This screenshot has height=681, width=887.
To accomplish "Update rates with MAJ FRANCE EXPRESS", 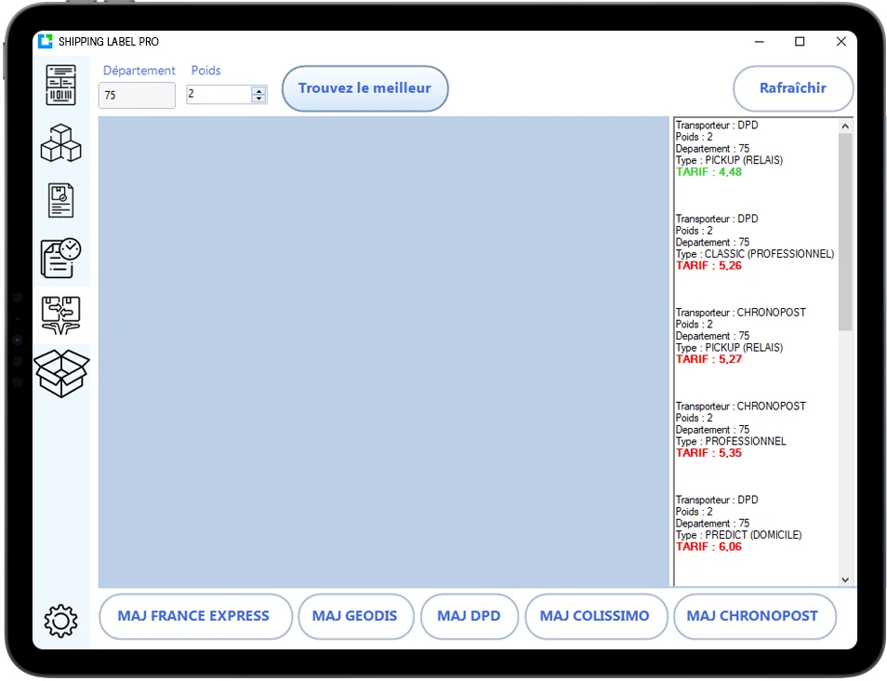I will pyautogui.click(x=194, y=616).
